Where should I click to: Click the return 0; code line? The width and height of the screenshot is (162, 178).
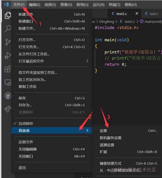click(115, 64)
